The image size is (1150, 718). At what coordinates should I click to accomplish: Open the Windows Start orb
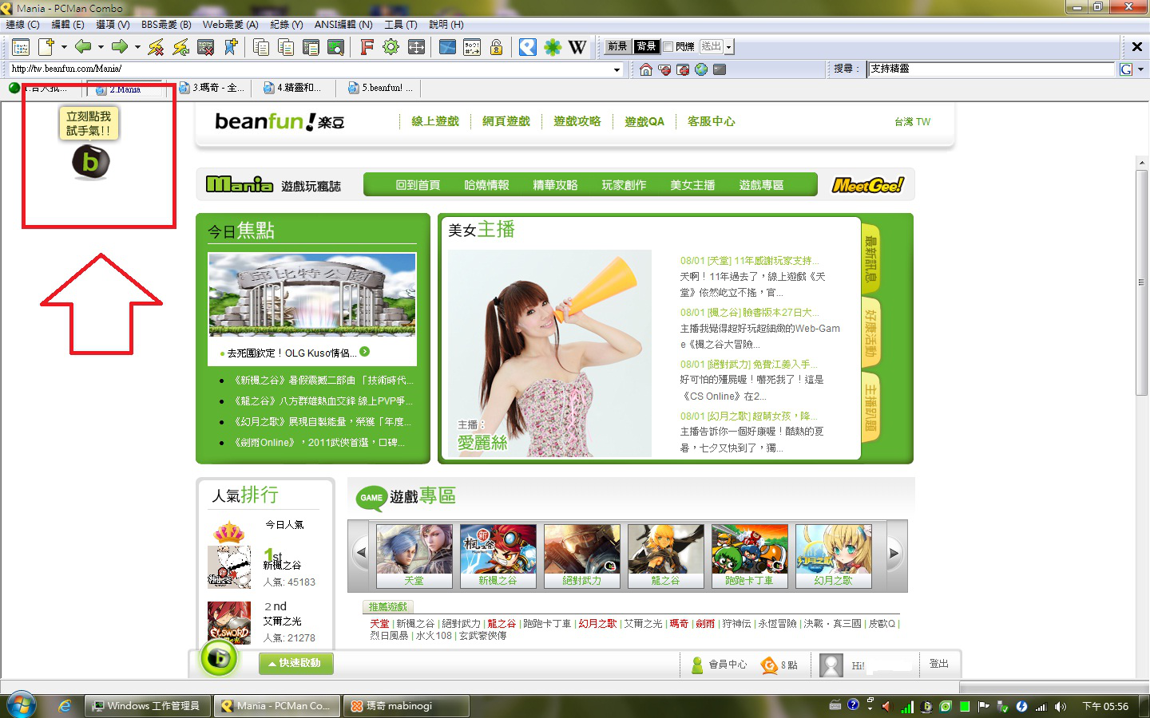(22, 705)
